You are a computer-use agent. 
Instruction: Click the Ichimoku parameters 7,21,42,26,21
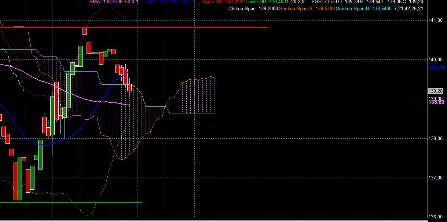point(408,8)
